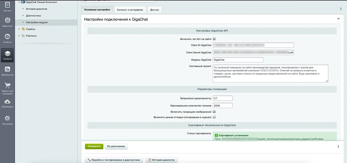Toggle Включить генерацию изображений checkbox

point(214,112)
